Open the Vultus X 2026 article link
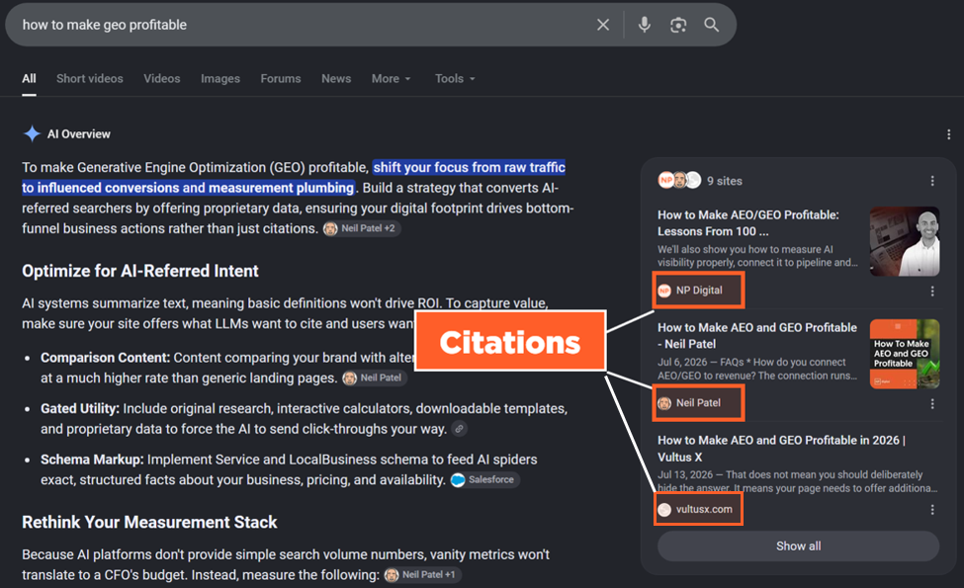964x588 pixels. [x=781, y=449]
